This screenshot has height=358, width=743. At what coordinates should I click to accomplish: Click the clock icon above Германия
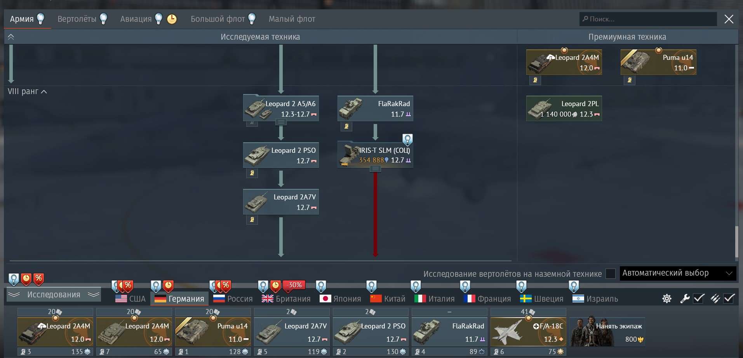click(x=168, y=286)
